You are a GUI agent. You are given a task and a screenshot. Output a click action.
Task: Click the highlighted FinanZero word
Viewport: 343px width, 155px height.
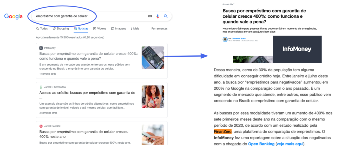(223, 131)
